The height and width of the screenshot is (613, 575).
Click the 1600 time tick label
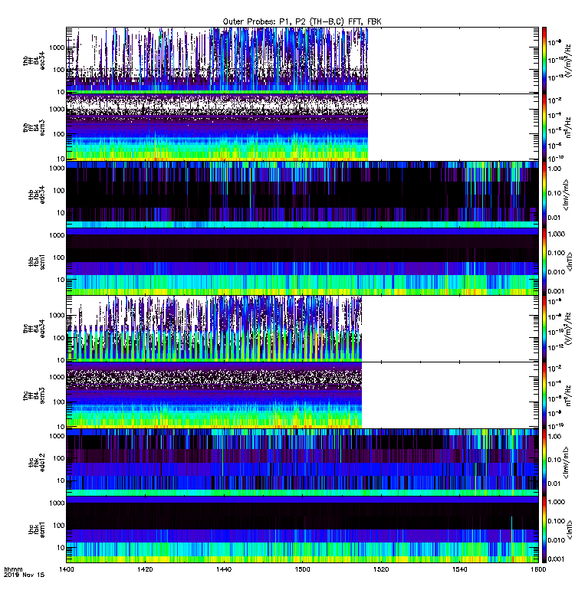[539, 569]
